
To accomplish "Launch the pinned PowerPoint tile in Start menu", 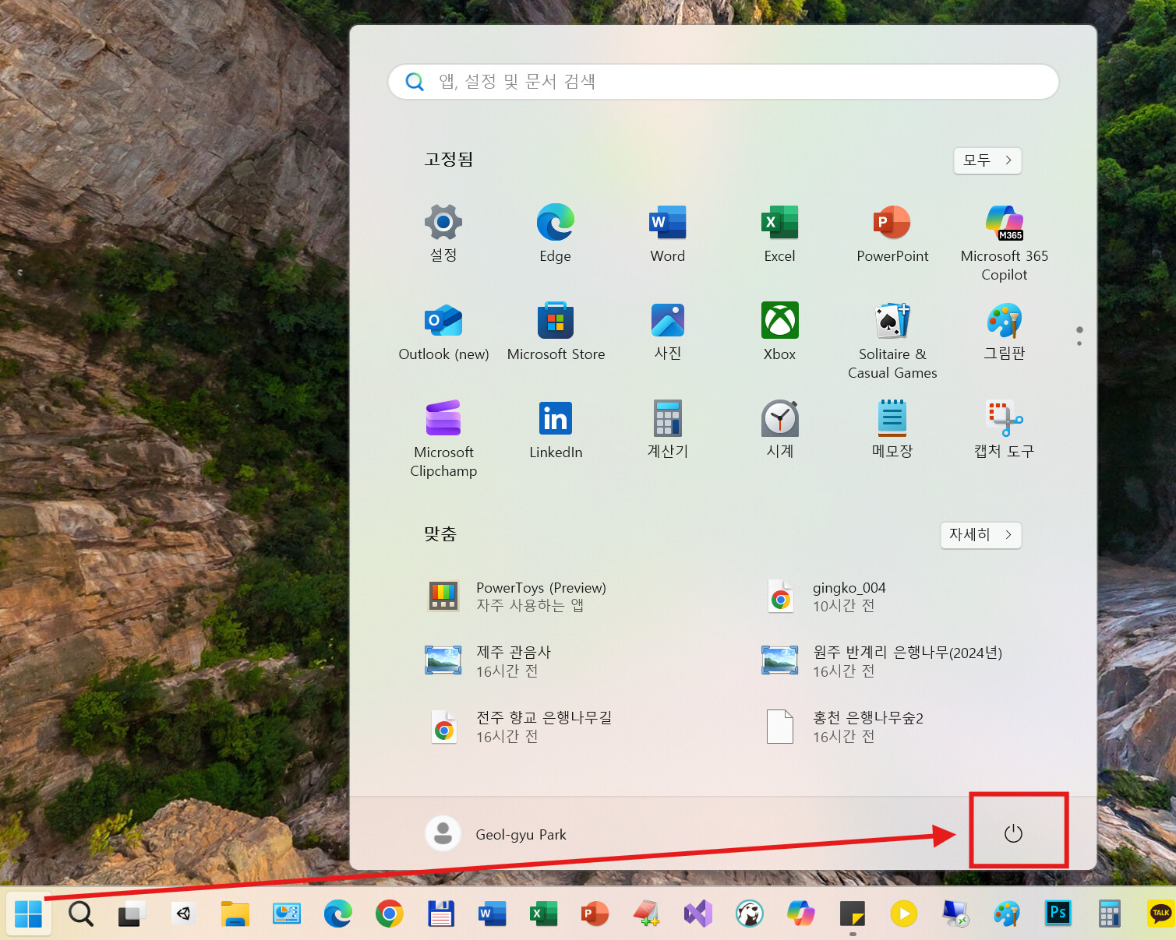I will [x=892, y=233].
